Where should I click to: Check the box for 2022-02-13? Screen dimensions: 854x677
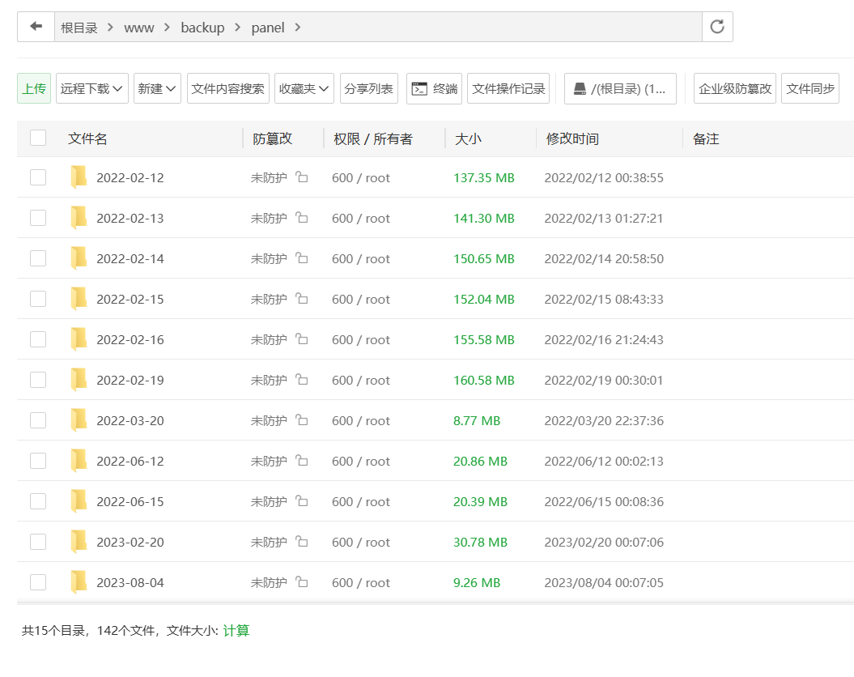38,218
